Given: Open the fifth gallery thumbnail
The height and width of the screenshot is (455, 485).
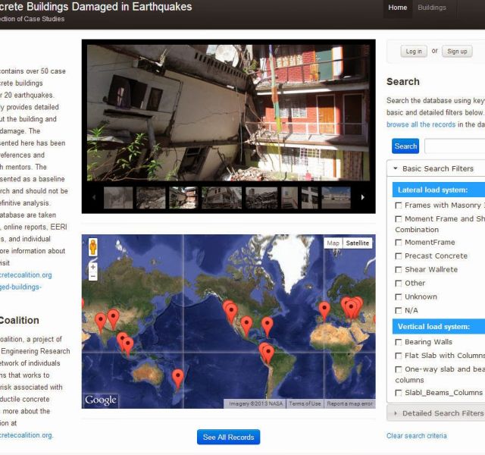Looking at the screenshot, I should (x=261, y=197).
